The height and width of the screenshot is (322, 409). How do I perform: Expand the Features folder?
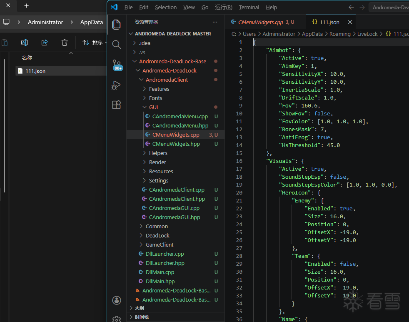point(175,89)
